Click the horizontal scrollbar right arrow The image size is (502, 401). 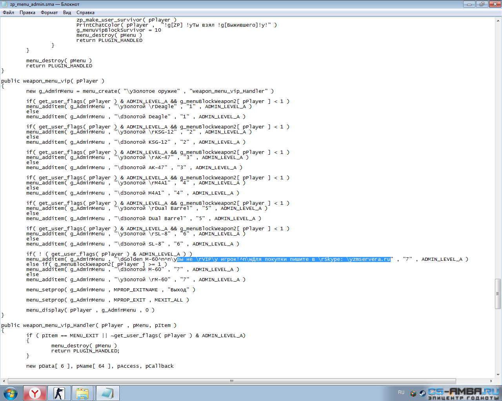491,381
